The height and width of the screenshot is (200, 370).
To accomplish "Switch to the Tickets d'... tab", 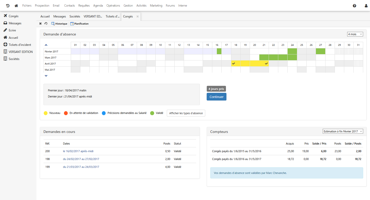I will 112,16.
